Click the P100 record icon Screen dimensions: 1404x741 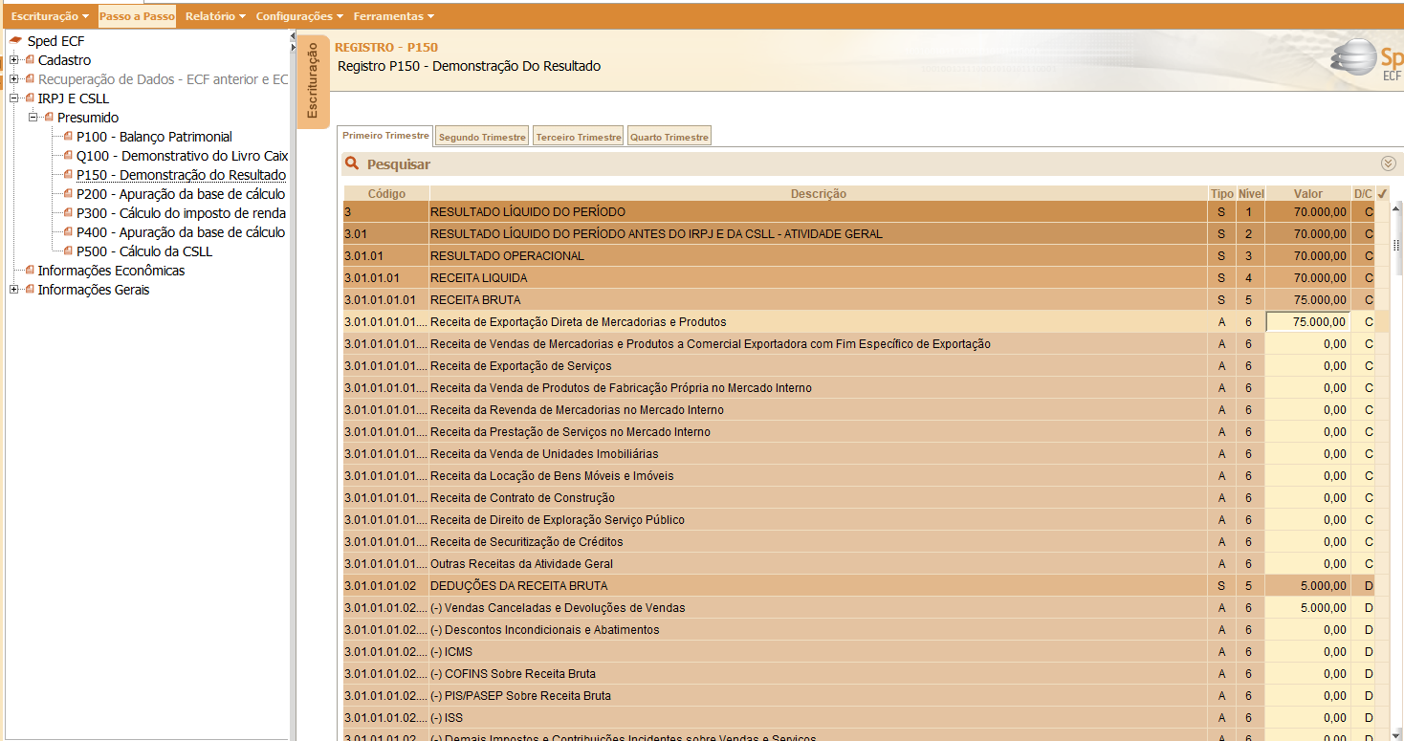pos(68,137)
